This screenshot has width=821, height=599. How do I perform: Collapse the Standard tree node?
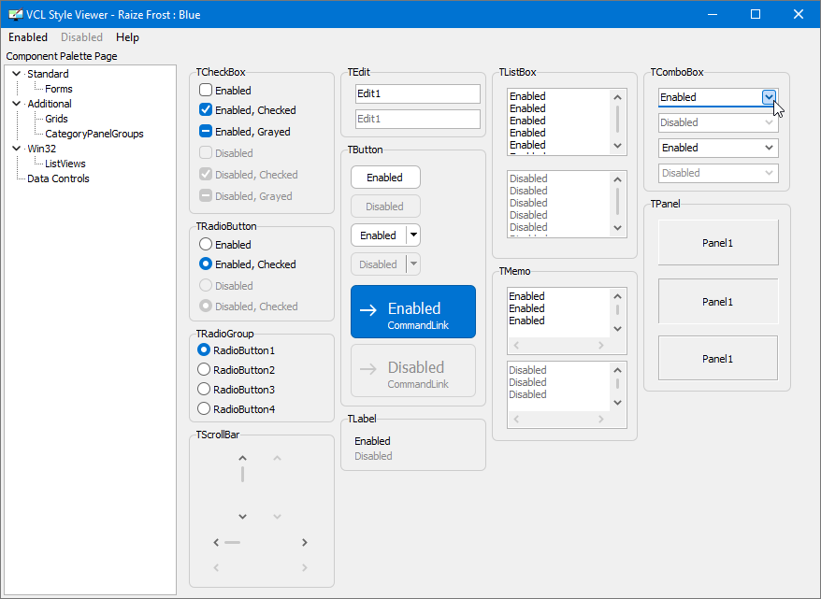point(16,74)
